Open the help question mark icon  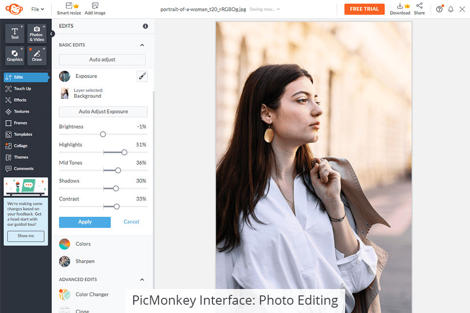tap(439, 9)
